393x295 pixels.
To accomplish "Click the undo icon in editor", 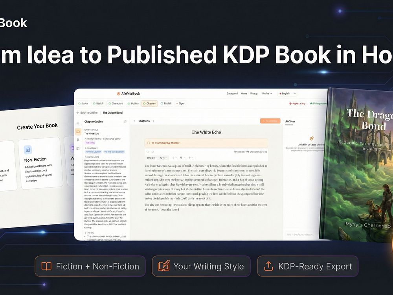I will click(x=148, y=152).
